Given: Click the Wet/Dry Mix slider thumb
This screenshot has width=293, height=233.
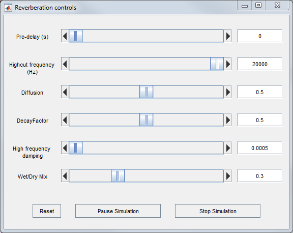Looking at the screenshot, I should (x=118, y=176).
